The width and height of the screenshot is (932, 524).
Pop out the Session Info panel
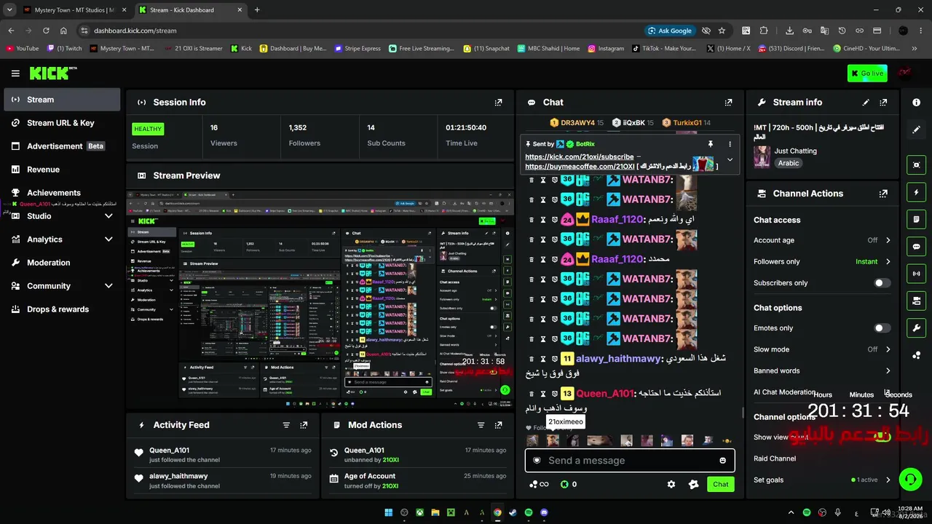[498, 103]
